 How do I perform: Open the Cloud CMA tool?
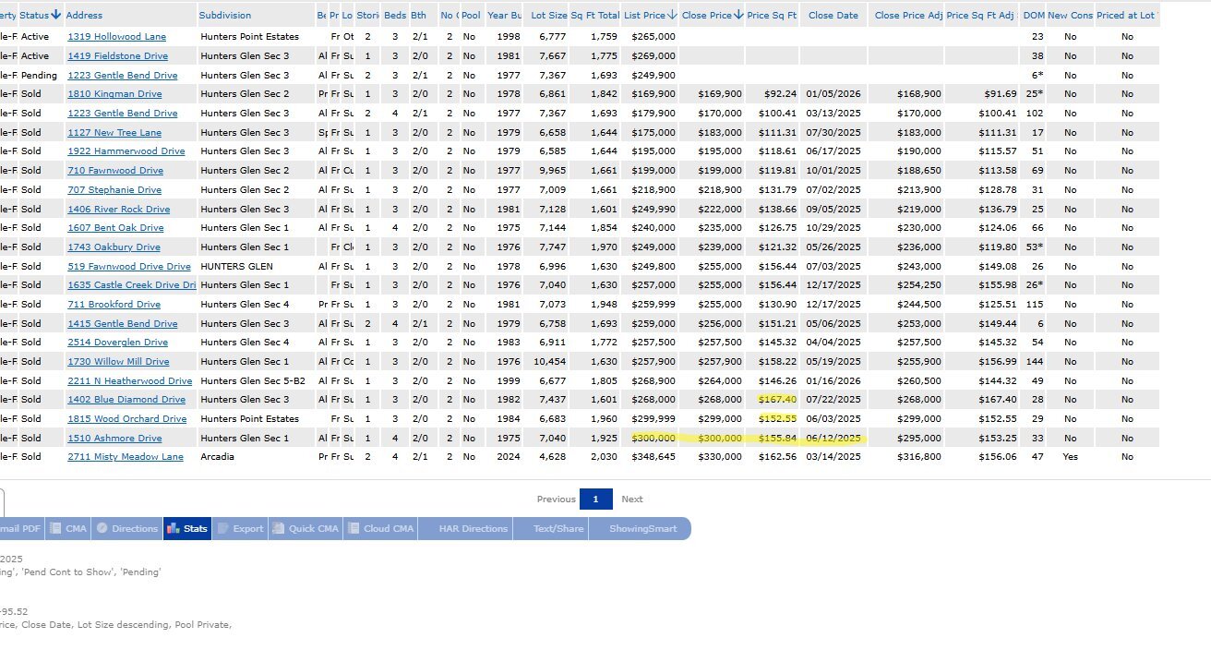click(380, 529)
